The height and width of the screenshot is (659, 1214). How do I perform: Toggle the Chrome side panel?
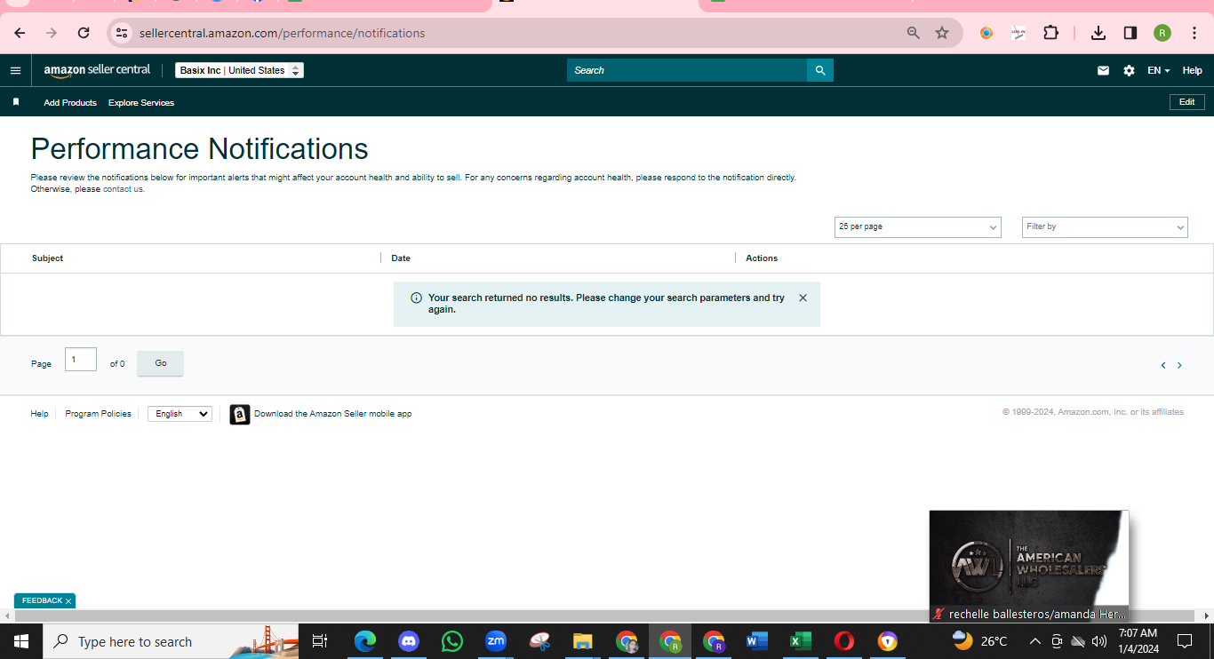(1130, 33)
